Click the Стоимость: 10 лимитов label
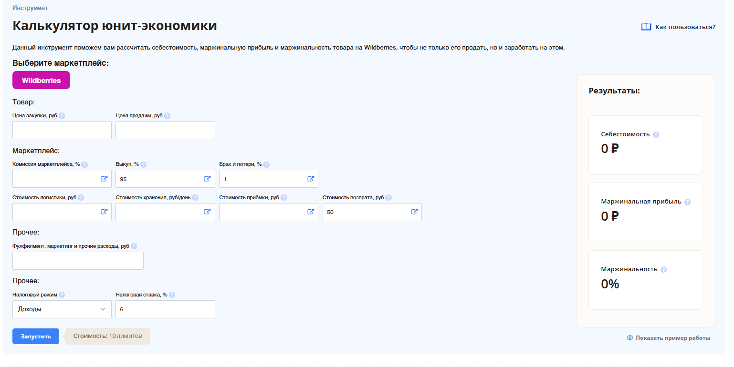Screen dimensions: 734x367 click(107, 336)
